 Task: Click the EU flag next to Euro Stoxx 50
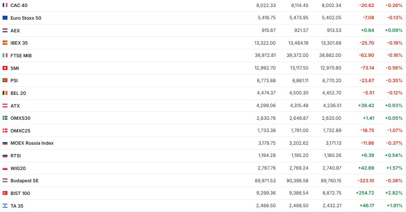click(x=5, y=18)
